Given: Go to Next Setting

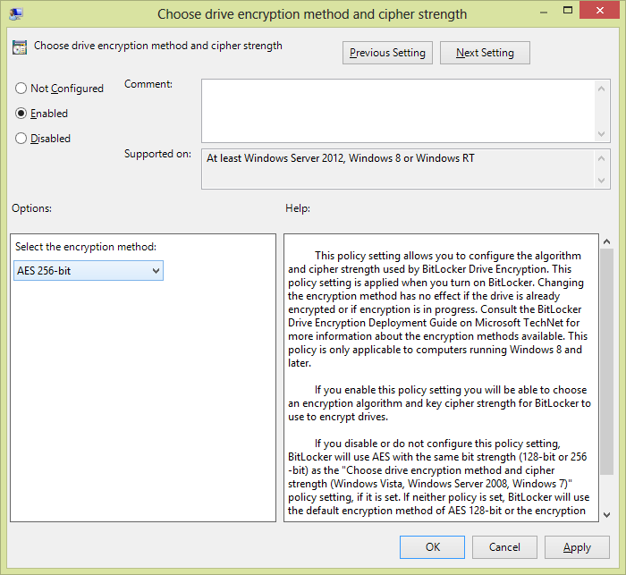Looking at the screenshot, I should pos(485,53).
